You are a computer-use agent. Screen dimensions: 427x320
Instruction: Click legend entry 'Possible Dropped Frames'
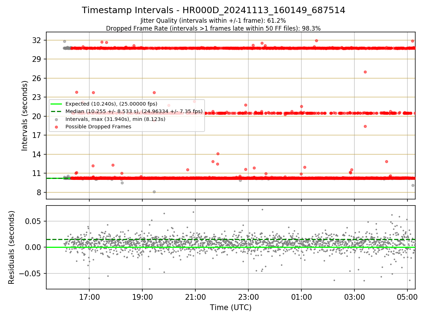pyautogui.click(x=98, y=127)
